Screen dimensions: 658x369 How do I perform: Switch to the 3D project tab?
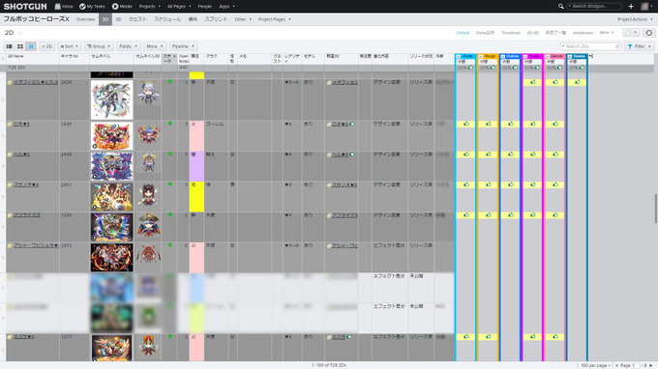118,19
